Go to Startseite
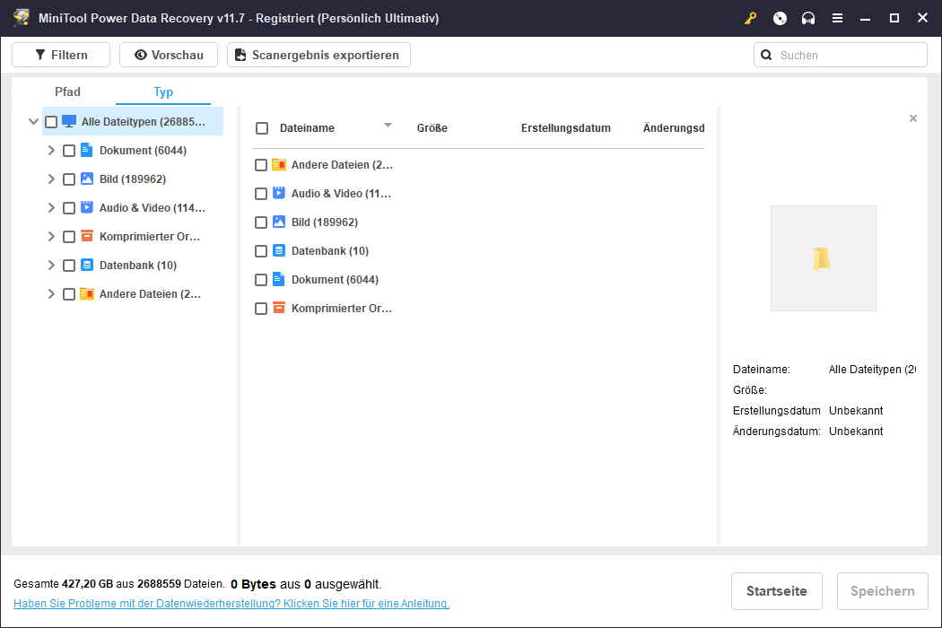Image resolution: width=942 pixels, height=628 pixels. pos(777,591)
